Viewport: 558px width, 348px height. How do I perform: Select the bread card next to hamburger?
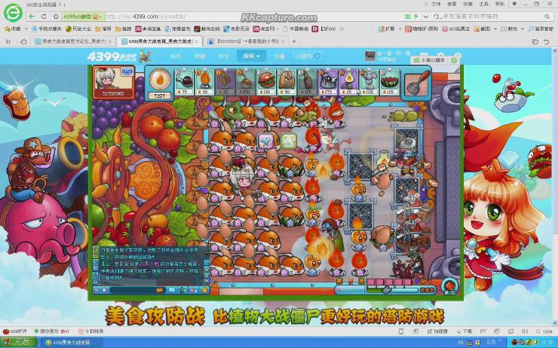(x=287, y=82)
